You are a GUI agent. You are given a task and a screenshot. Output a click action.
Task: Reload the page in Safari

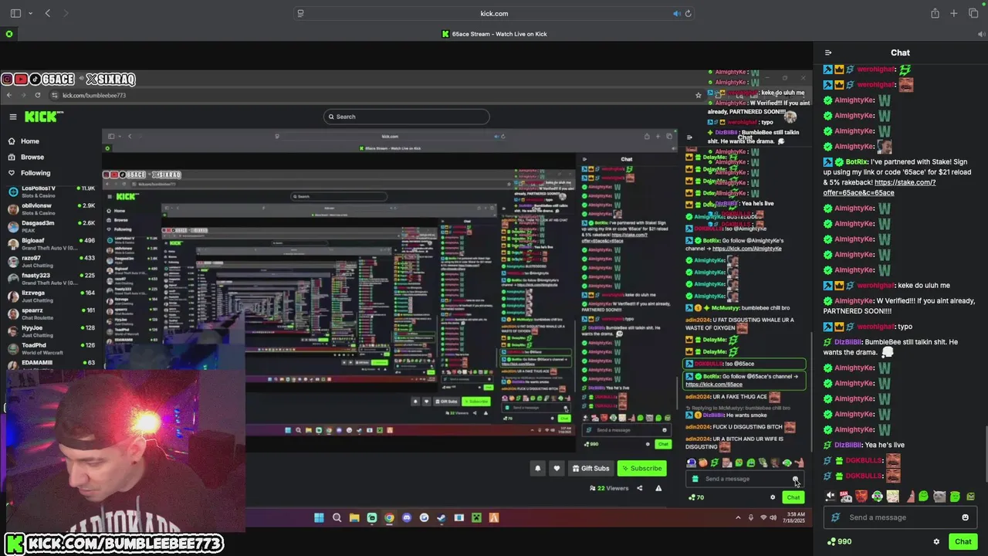[x=688, y=13]
